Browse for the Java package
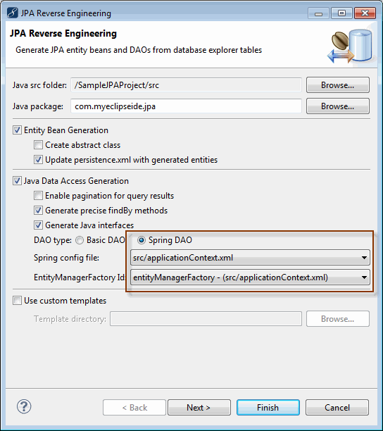The image size is (383, 431). coord(338,106)
